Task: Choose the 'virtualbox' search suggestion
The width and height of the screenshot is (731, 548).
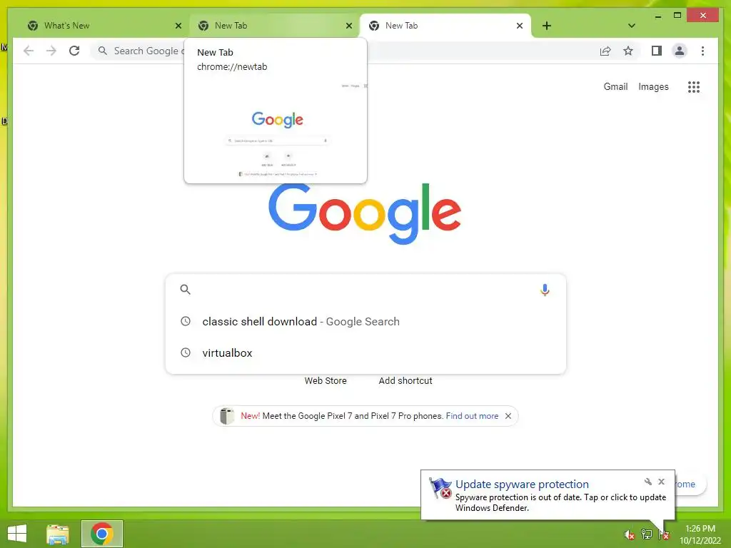Action: [x=366, y=352]
